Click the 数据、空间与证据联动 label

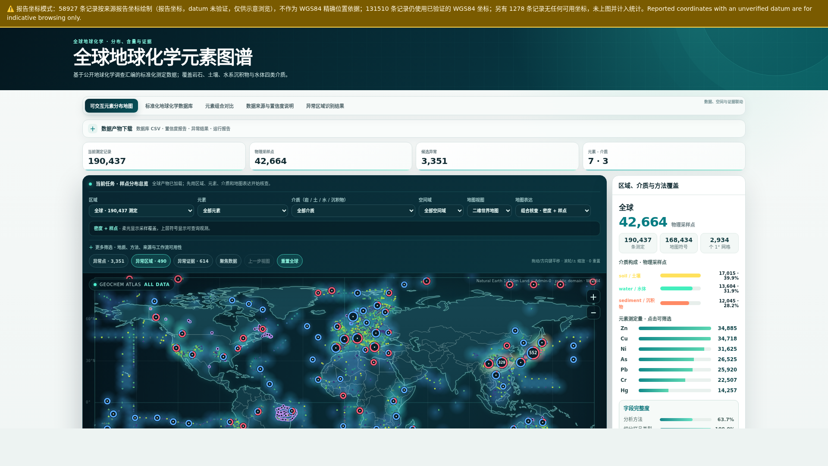pyautogui.click(x=724, y=102)
